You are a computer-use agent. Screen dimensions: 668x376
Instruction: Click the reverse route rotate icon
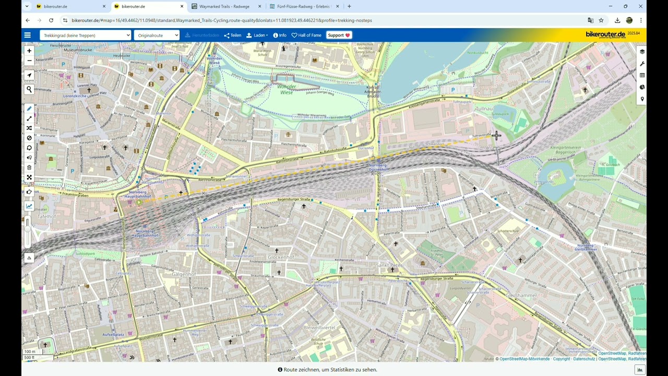(29, 148)
